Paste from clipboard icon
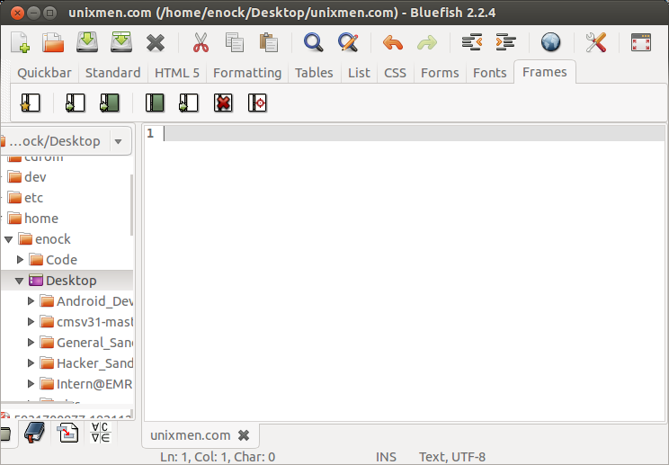 [269, 42]
